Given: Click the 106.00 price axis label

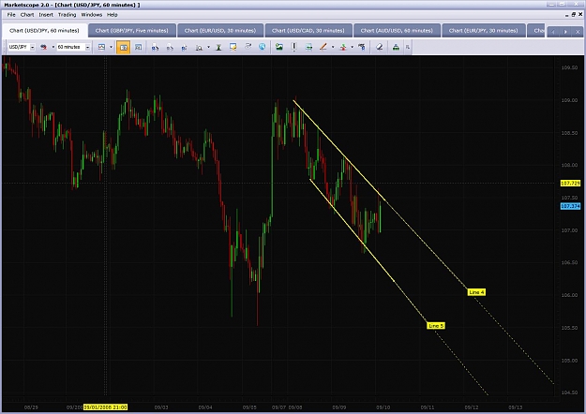Looking at the screenshot, I should point(569,295).
